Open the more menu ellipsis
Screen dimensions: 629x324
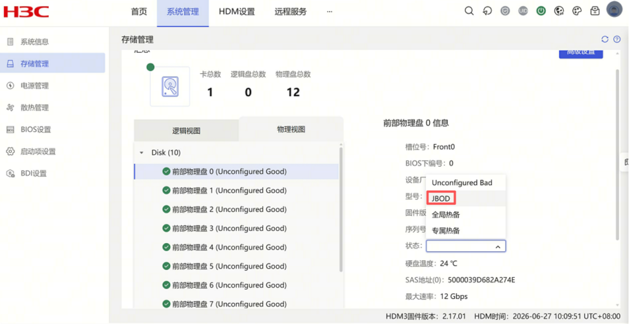click(330, 12)
